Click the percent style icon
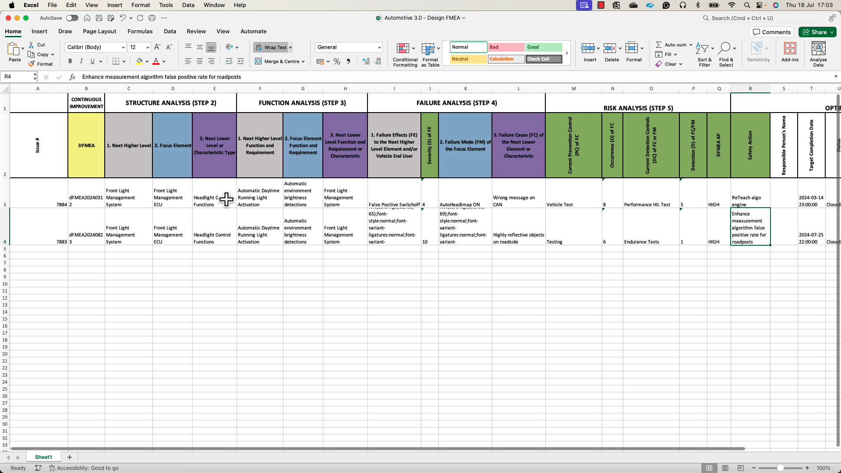This screenshot has height=473, width=841. pyautogui.click(x=337, y=61)
